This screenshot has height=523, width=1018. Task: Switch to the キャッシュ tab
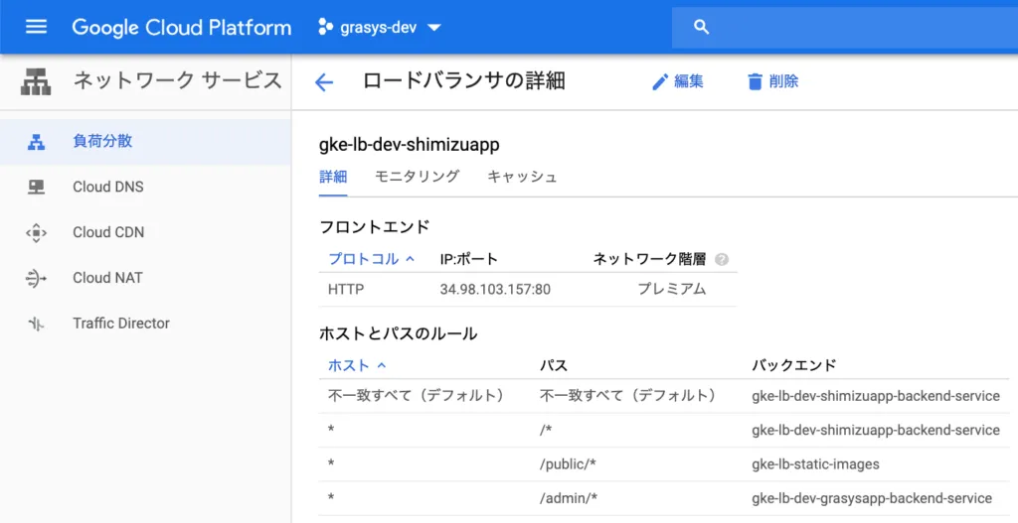[x=522, y=177]
